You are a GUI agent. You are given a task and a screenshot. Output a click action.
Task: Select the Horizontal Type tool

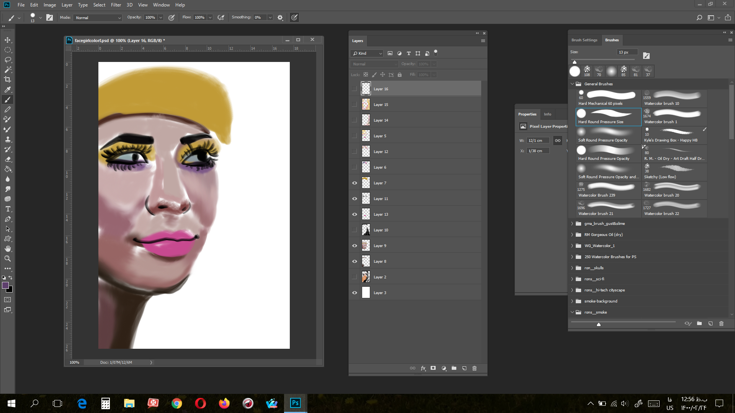point(8,209)
